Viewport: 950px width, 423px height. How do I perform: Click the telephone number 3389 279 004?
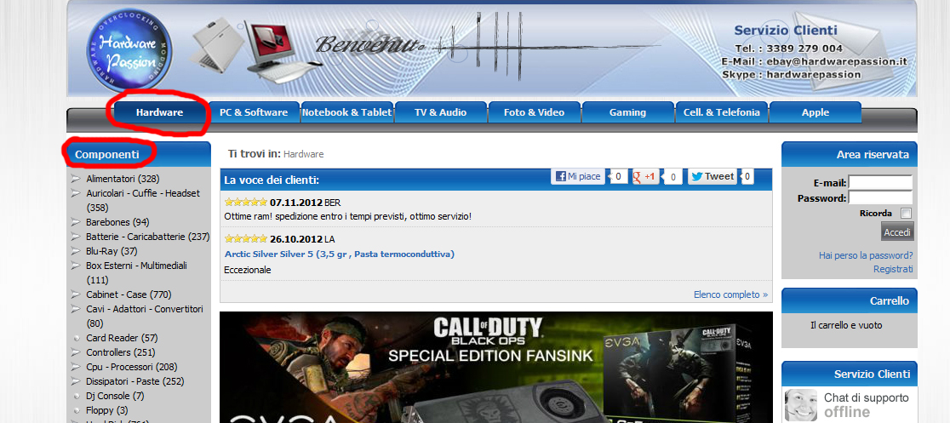[x=804, y=48]
